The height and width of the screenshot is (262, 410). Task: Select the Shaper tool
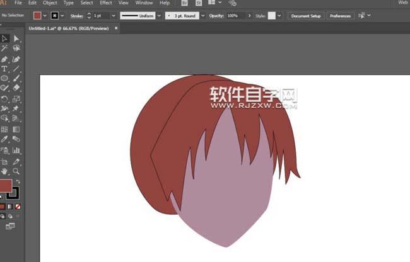point(4,88)
